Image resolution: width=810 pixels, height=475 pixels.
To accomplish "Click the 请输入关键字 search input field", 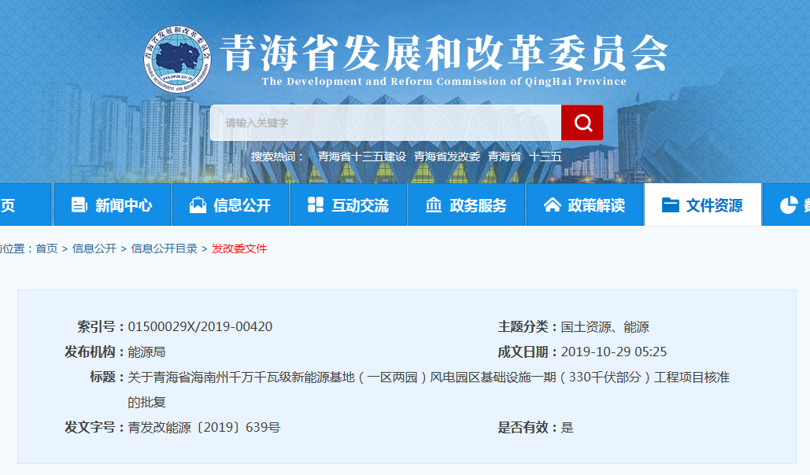I will 386,123.
